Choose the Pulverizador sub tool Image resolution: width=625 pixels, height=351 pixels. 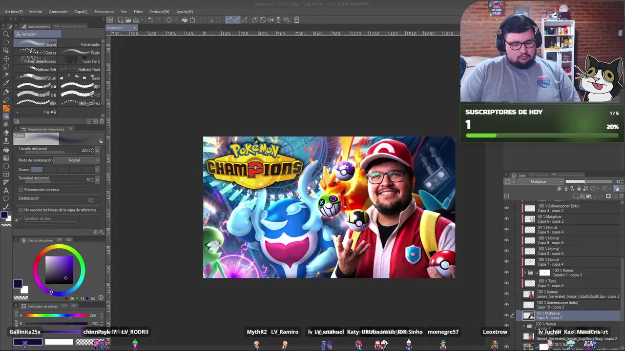pos(79,43)
